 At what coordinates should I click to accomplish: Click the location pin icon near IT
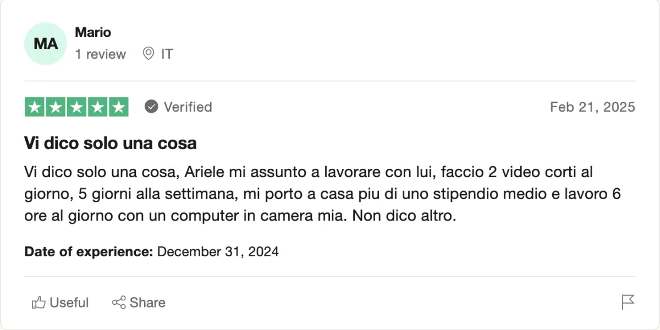coord(148,54)
